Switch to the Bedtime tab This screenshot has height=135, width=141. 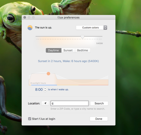[x=83, y=50]
